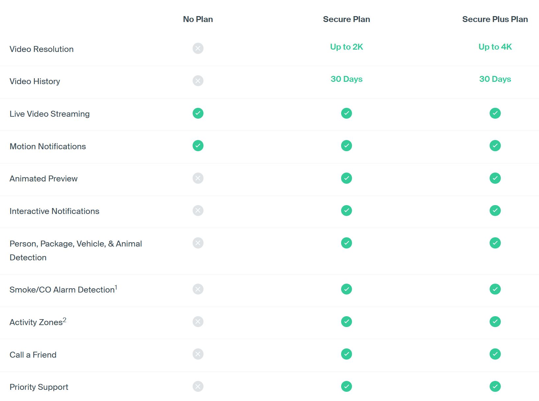
Task: Toggle the gray X for Animated Preview under No Plan
Action: pos(198,178)
